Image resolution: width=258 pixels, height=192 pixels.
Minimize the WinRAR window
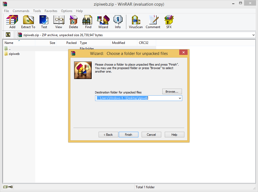tap(233, 3)
